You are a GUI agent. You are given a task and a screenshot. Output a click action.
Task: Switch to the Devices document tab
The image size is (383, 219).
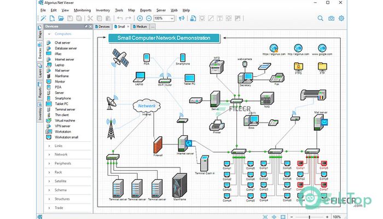point(102,27)
